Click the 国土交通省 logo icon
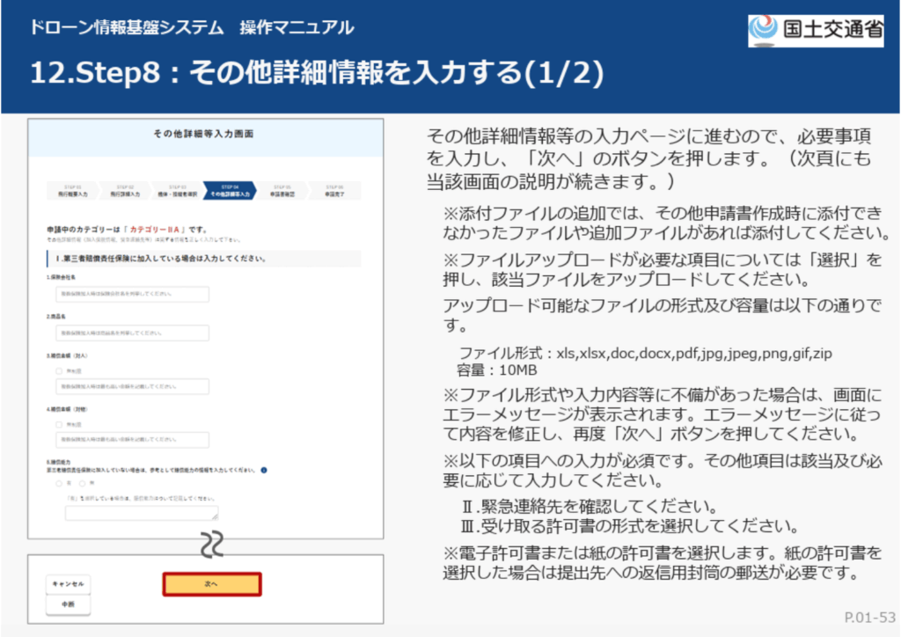The height and width of the screenshot is (637, 901). coord(762,30)
